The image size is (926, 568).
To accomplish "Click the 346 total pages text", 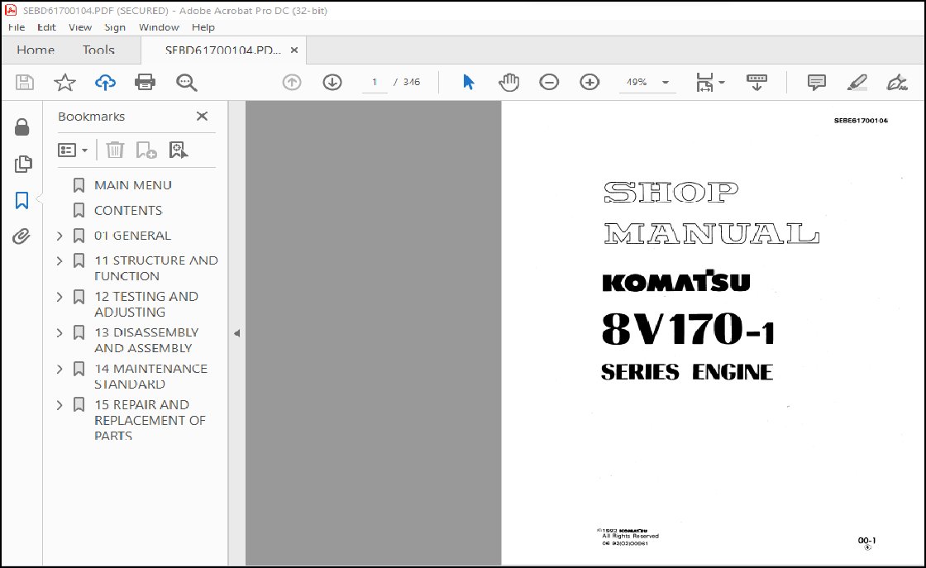I will pyautogui.click(x=412, y=82).
